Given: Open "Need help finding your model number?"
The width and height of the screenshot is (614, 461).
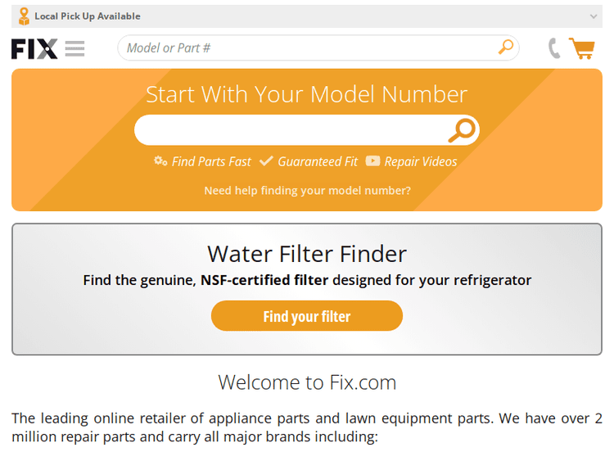Looking at the screenshot, I should point(307,191).
